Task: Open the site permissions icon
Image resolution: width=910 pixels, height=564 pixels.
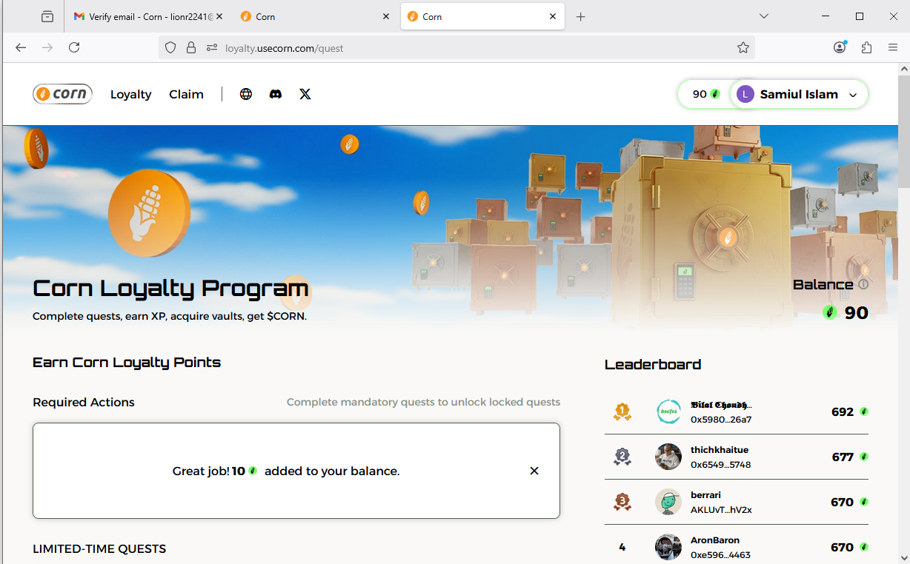Action: point(212,47)
